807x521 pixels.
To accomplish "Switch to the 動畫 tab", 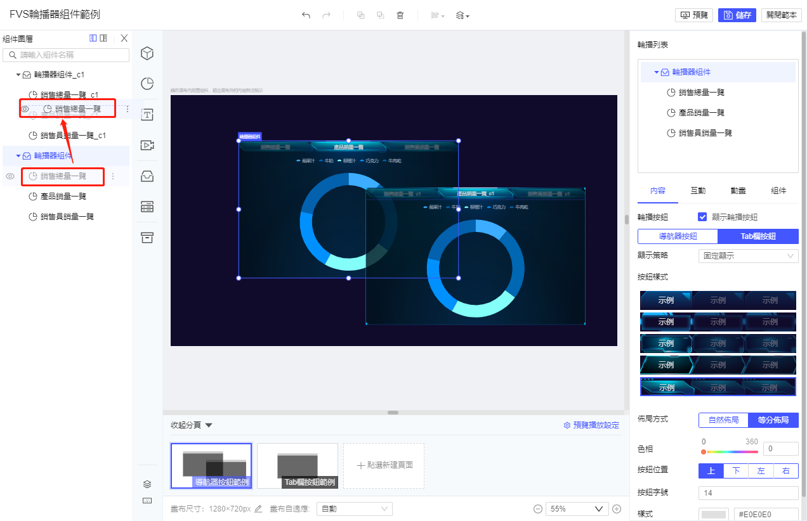I will [x=738, y=191].
